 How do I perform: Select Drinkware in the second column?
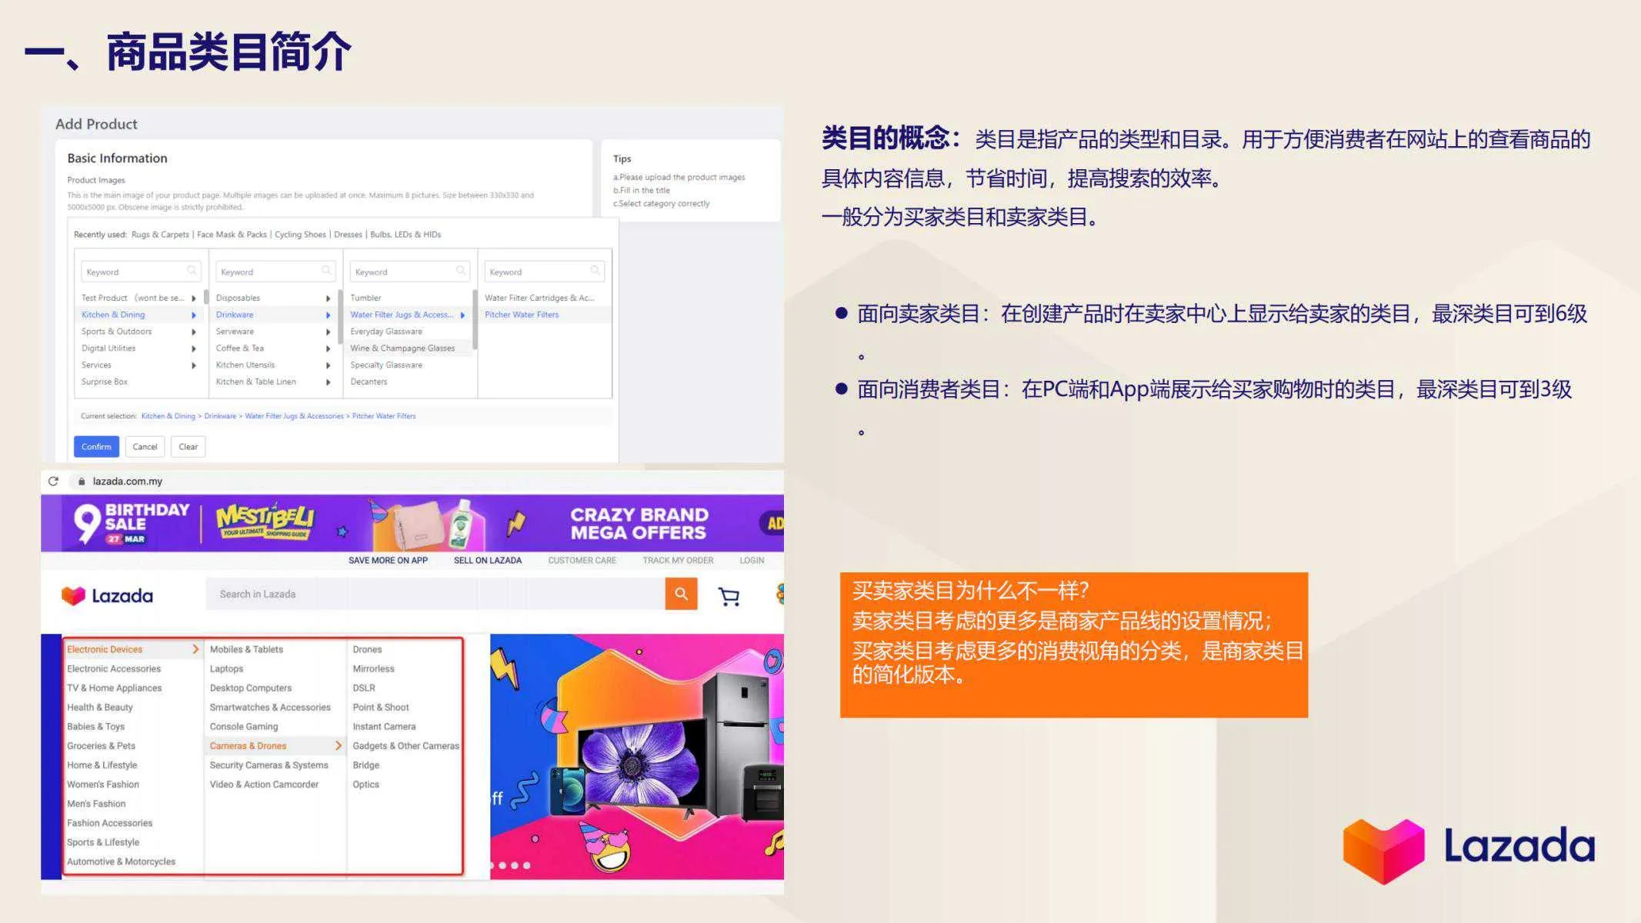tap(234, 314)
